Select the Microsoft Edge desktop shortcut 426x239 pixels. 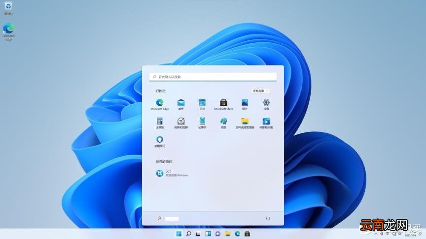(x=8, y=32)
